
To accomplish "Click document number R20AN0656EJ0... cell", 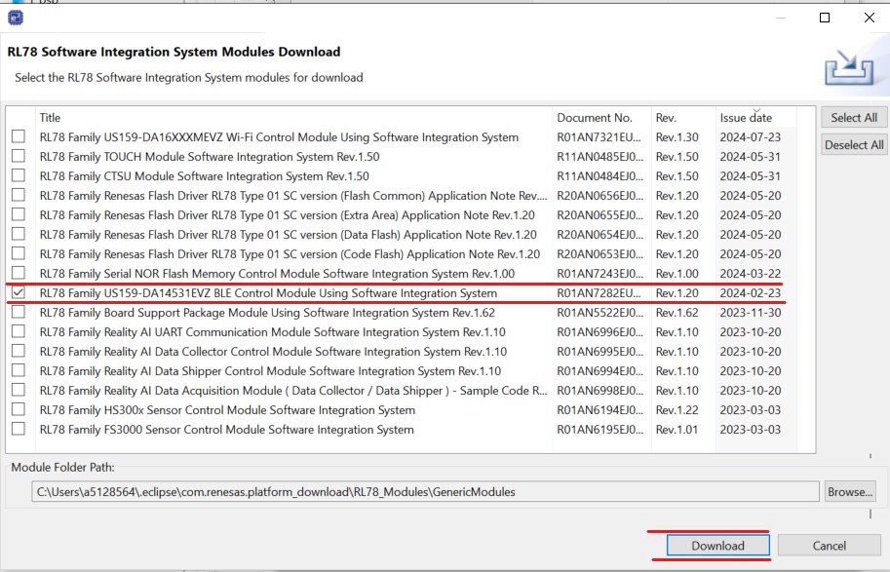I will tap(600, 196).
